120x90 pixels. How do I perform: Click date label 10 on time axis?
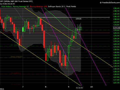(91, 87)
